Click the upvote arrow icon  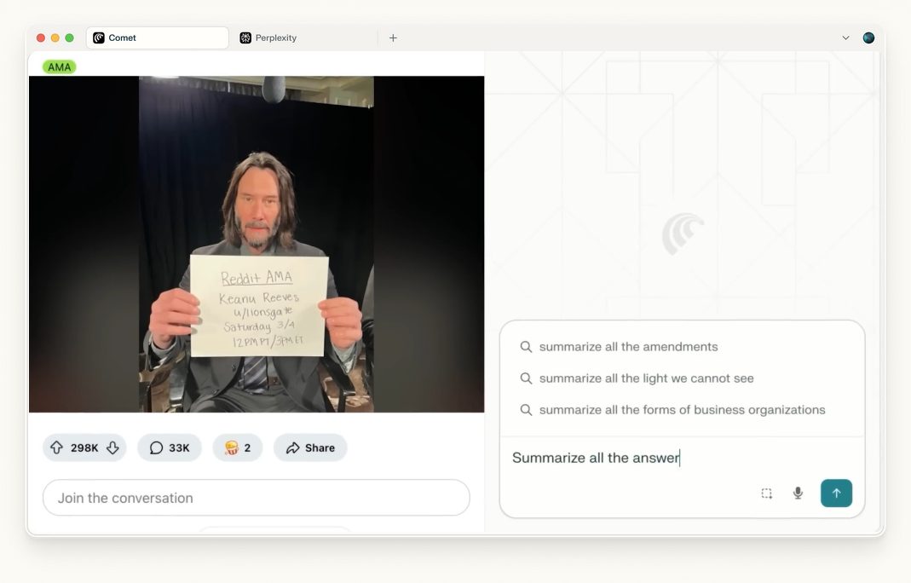pyautogui.click(x=56, y=447)
